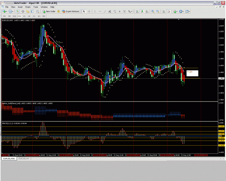Select the MN timeframe button

click(44, 16)
